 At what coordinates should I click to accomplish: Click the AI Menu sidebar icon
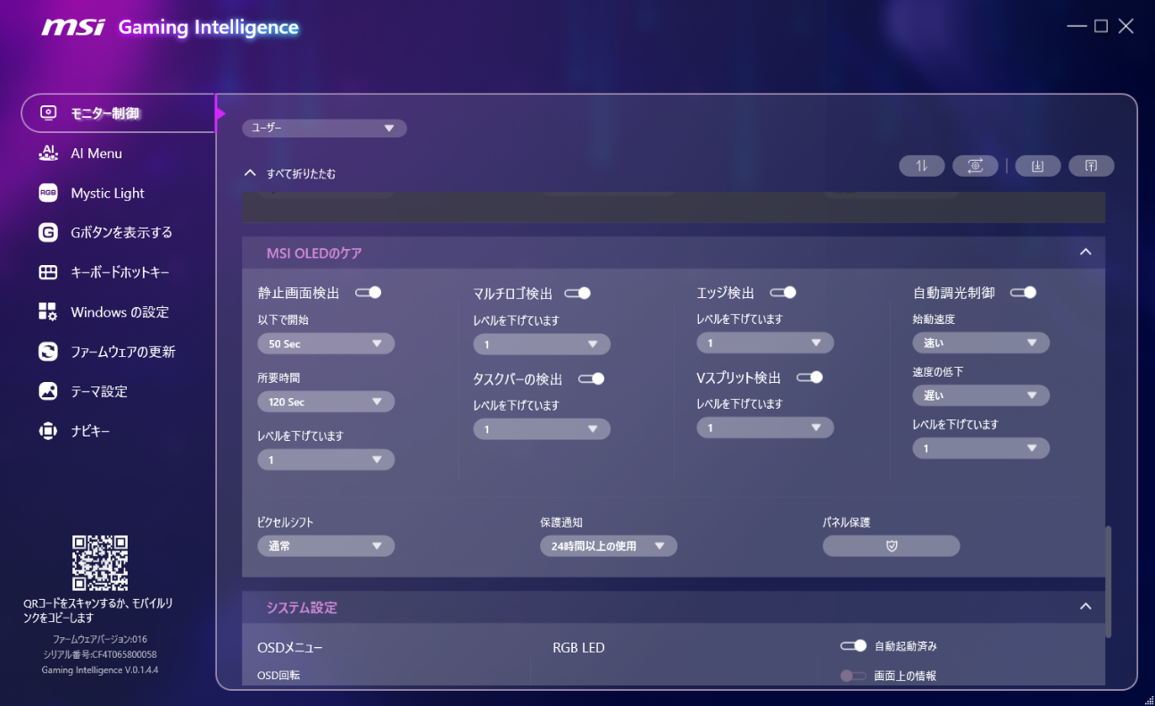(x=48, y=154)
